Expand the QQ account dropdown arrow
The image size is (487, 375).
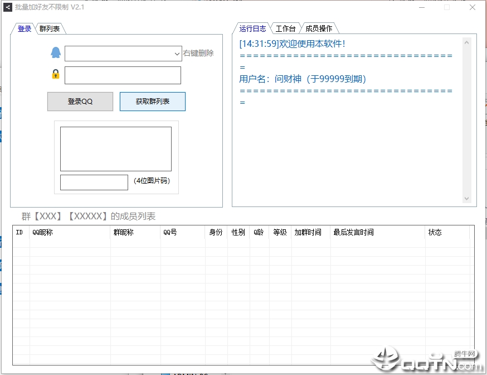tap(177, 54)
